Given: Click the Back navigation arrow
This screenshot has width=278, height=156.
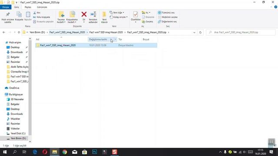Looking at the screenshot, I should click(4, 32).
